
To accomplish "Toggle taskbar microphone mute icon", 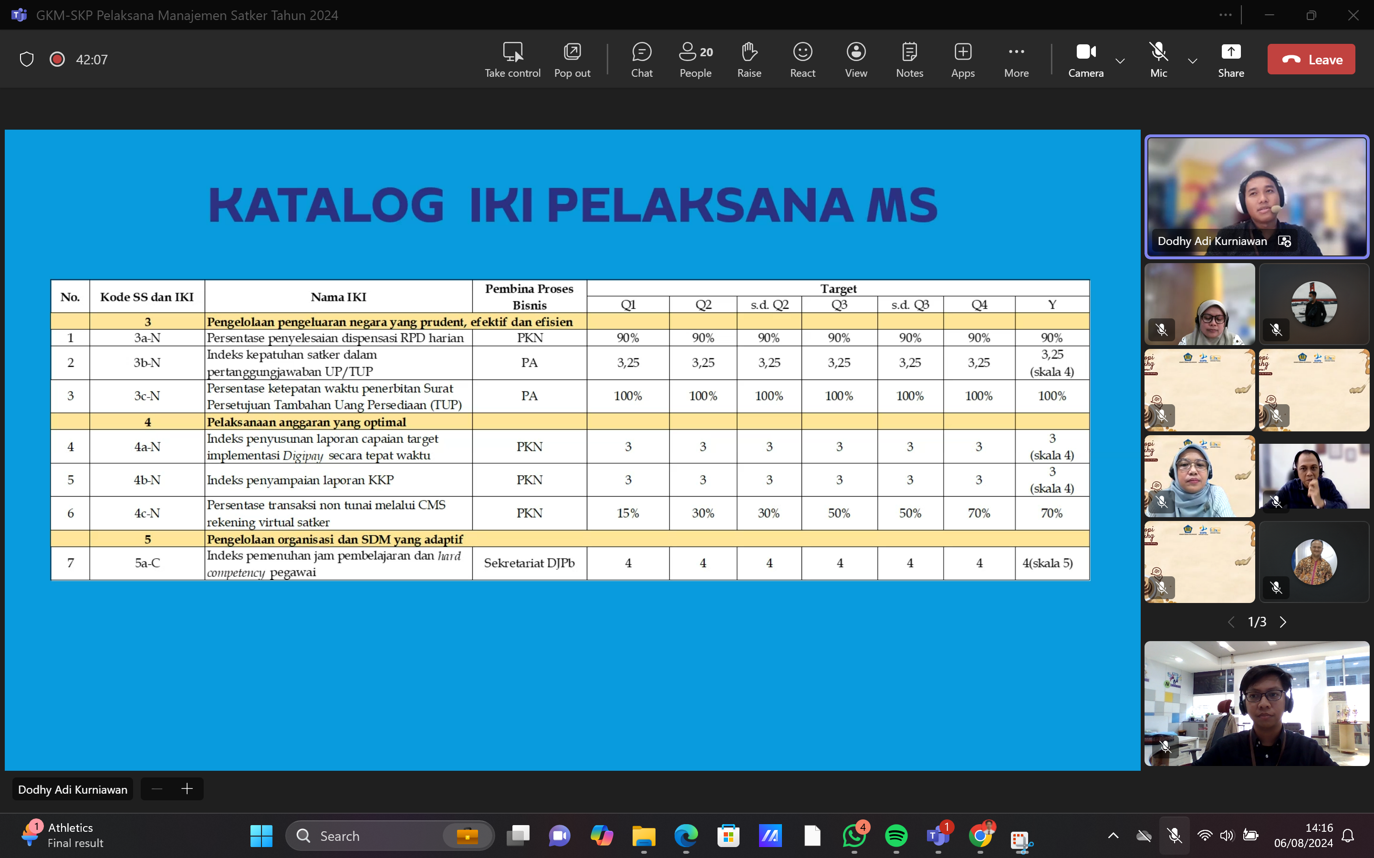I will click(x=1174, y=835).
